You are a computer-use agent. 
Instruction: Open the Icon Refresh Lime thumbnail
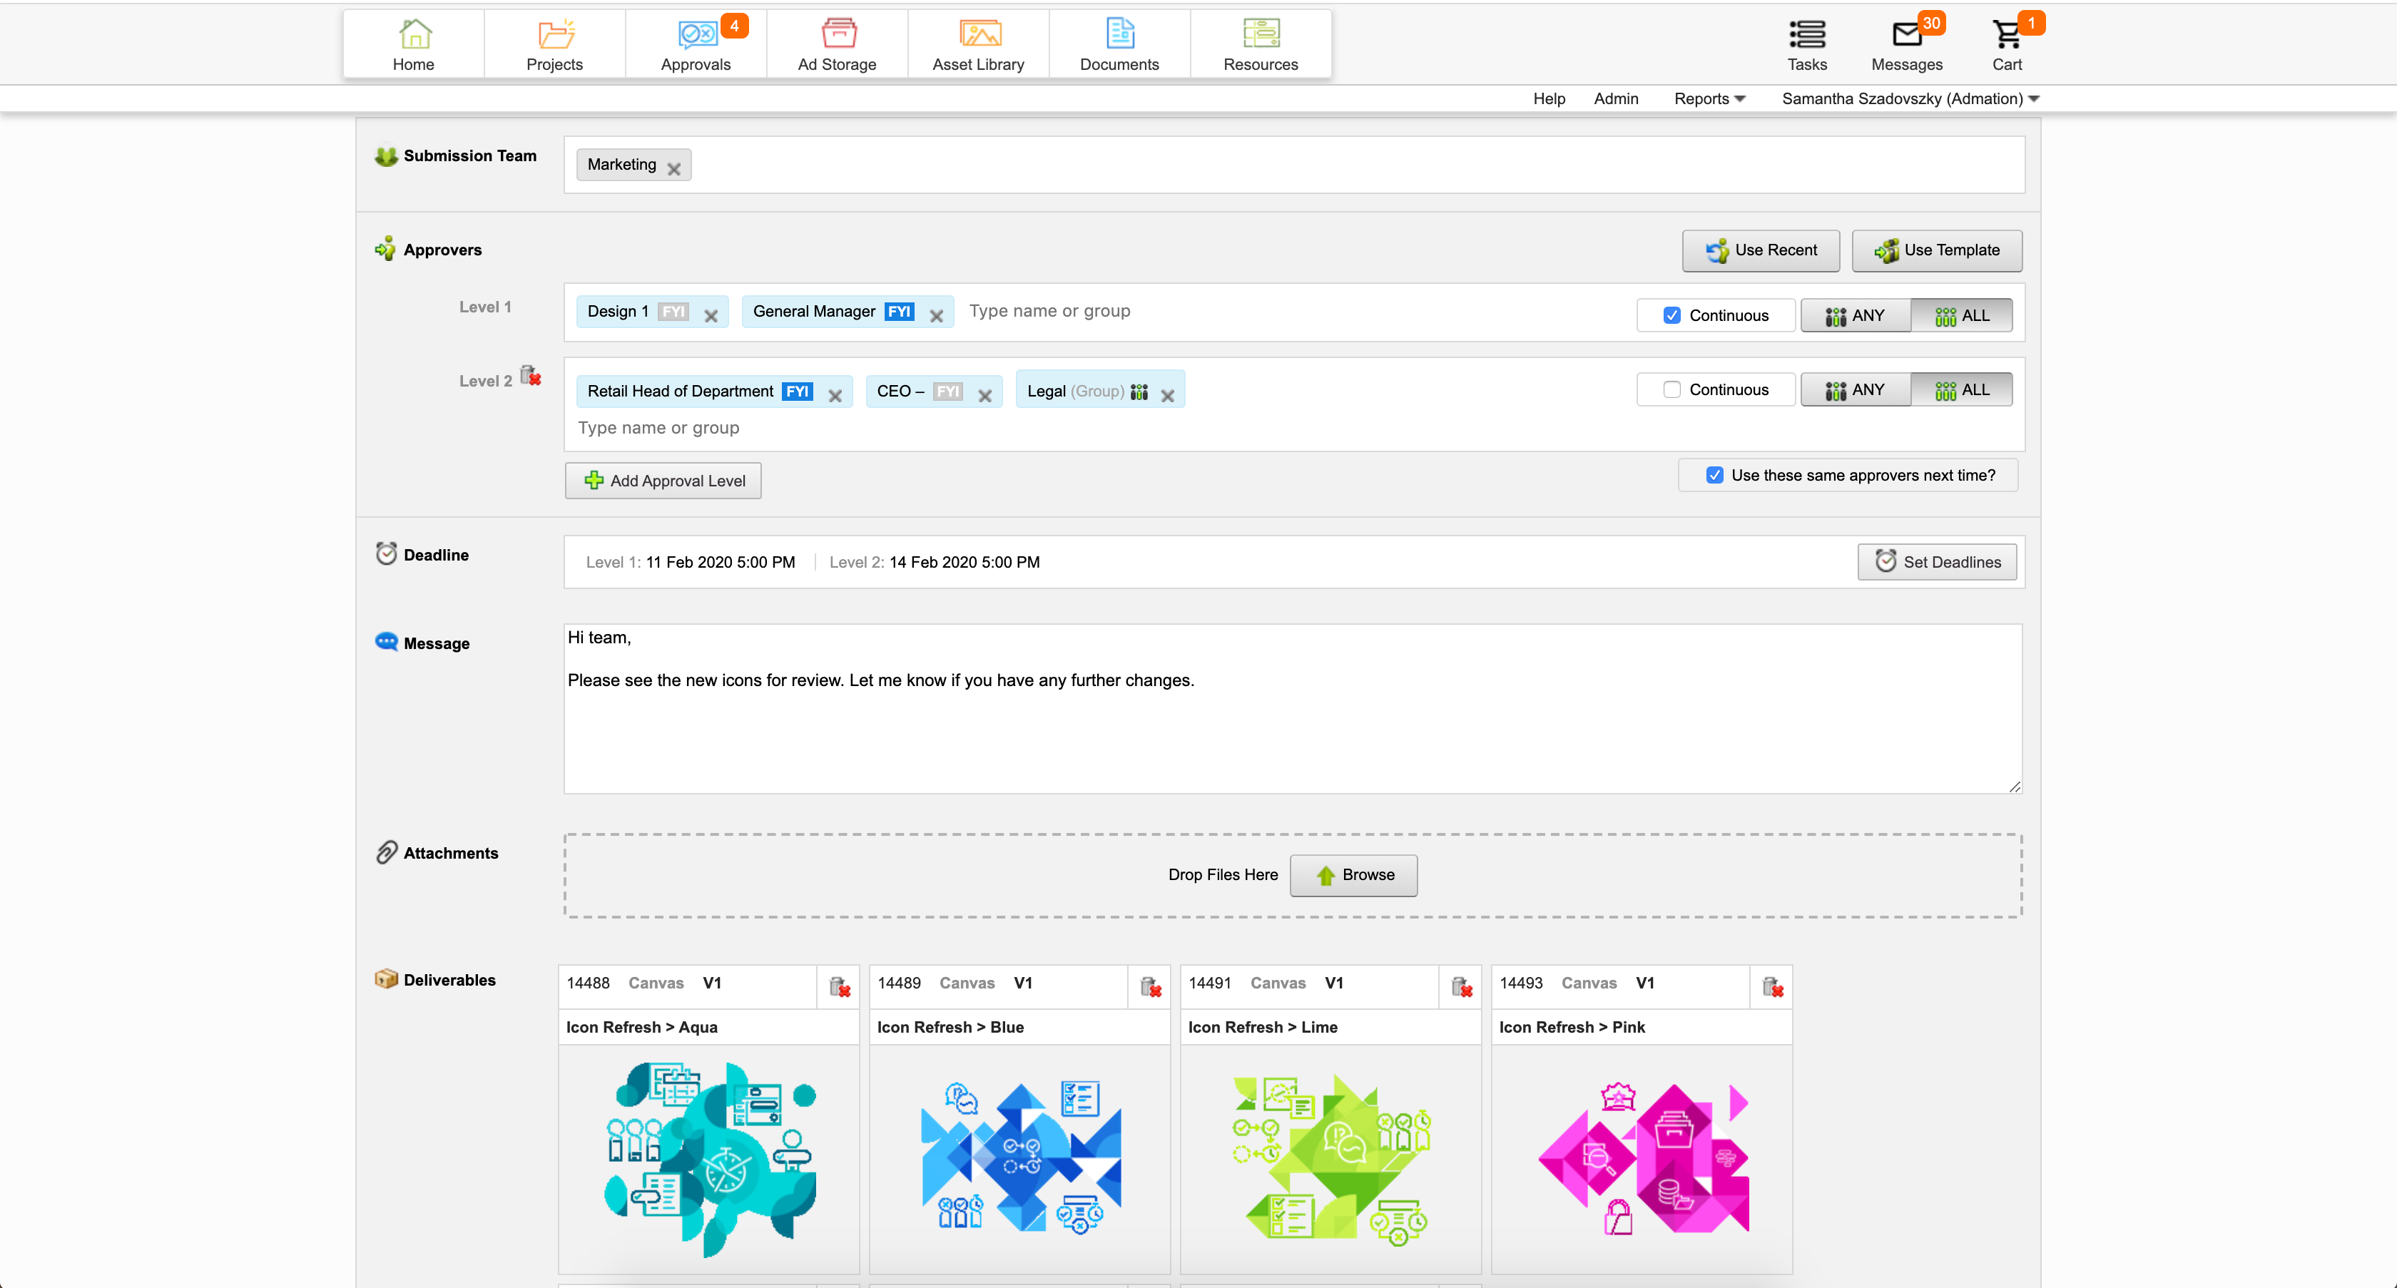coord(1330,1159)
